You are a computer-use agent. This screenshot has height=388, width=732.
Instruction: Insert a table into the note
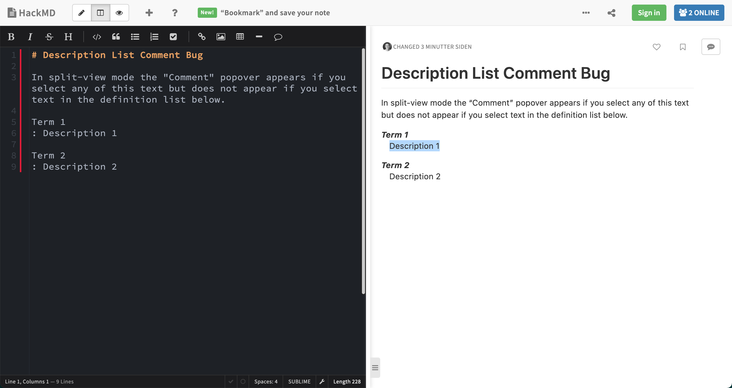pyautogui.click(x=240, y=37)
